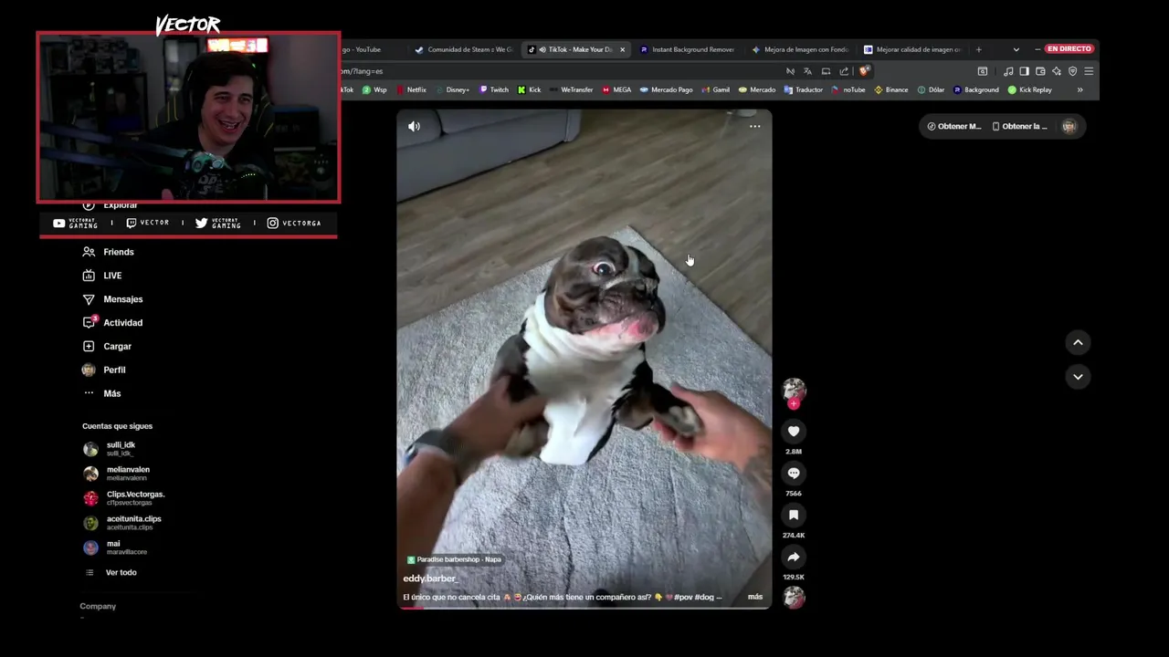Click the translate page icon

(x=807, y=71)
